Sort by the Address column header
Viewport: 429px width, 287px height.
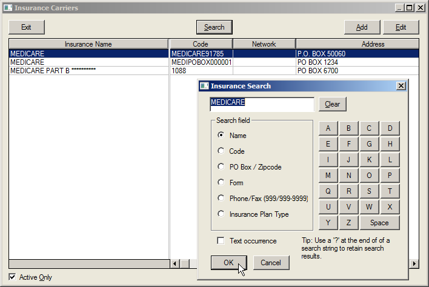[x=358, y=44]
